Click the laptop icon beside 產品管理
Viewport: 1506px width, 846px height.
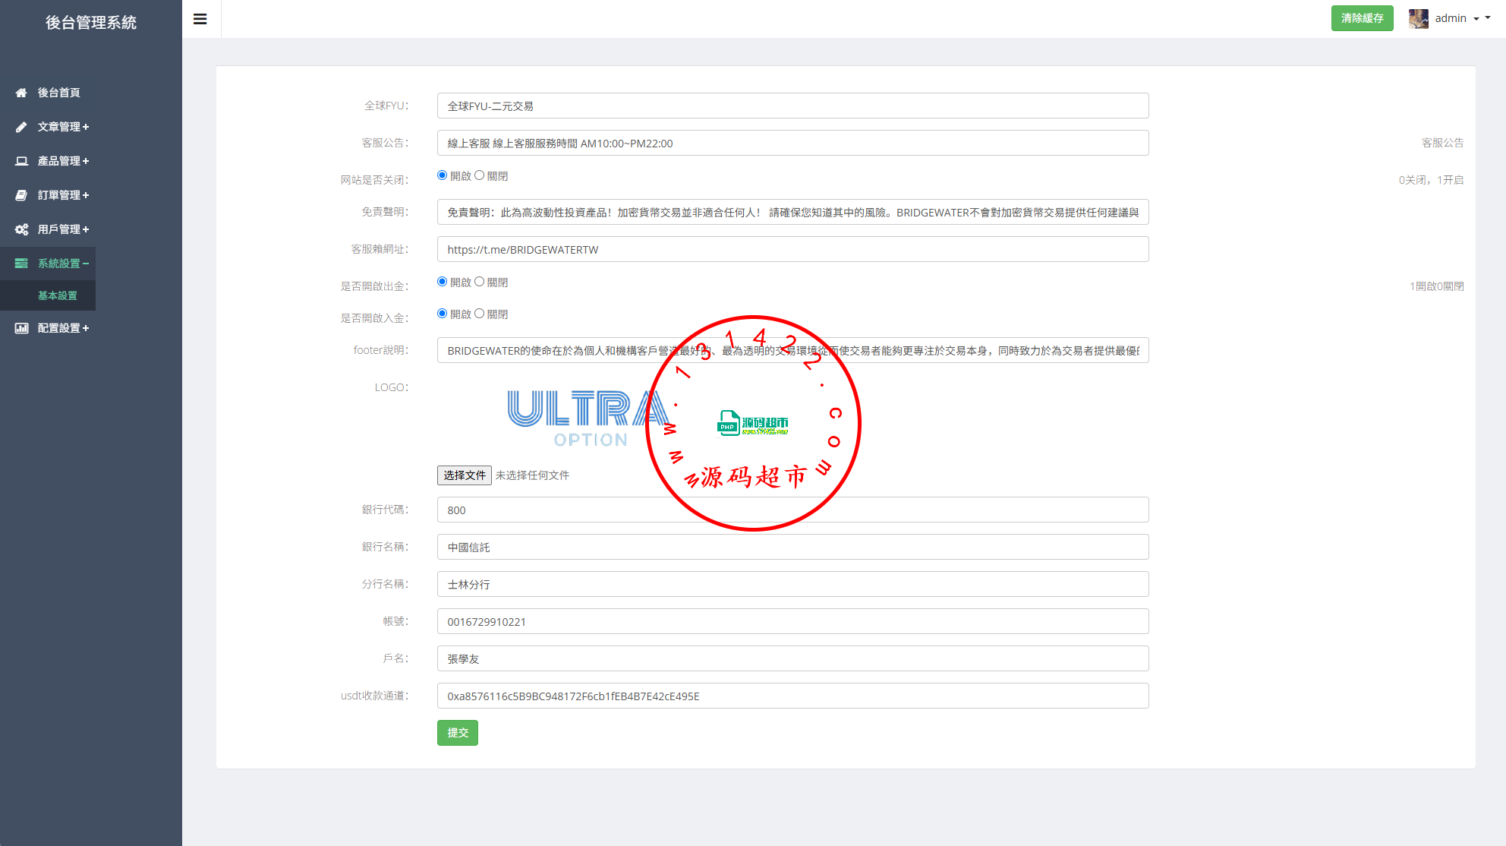(21, 161)
